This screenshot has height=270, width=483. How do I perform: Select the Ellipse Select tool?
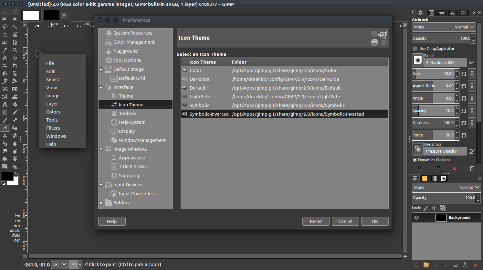click(x=15, y=19)
